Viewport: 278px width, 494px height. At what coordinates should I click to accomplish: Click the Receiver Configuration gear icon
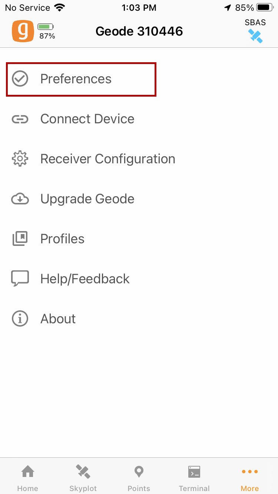[x=20, y=159]
